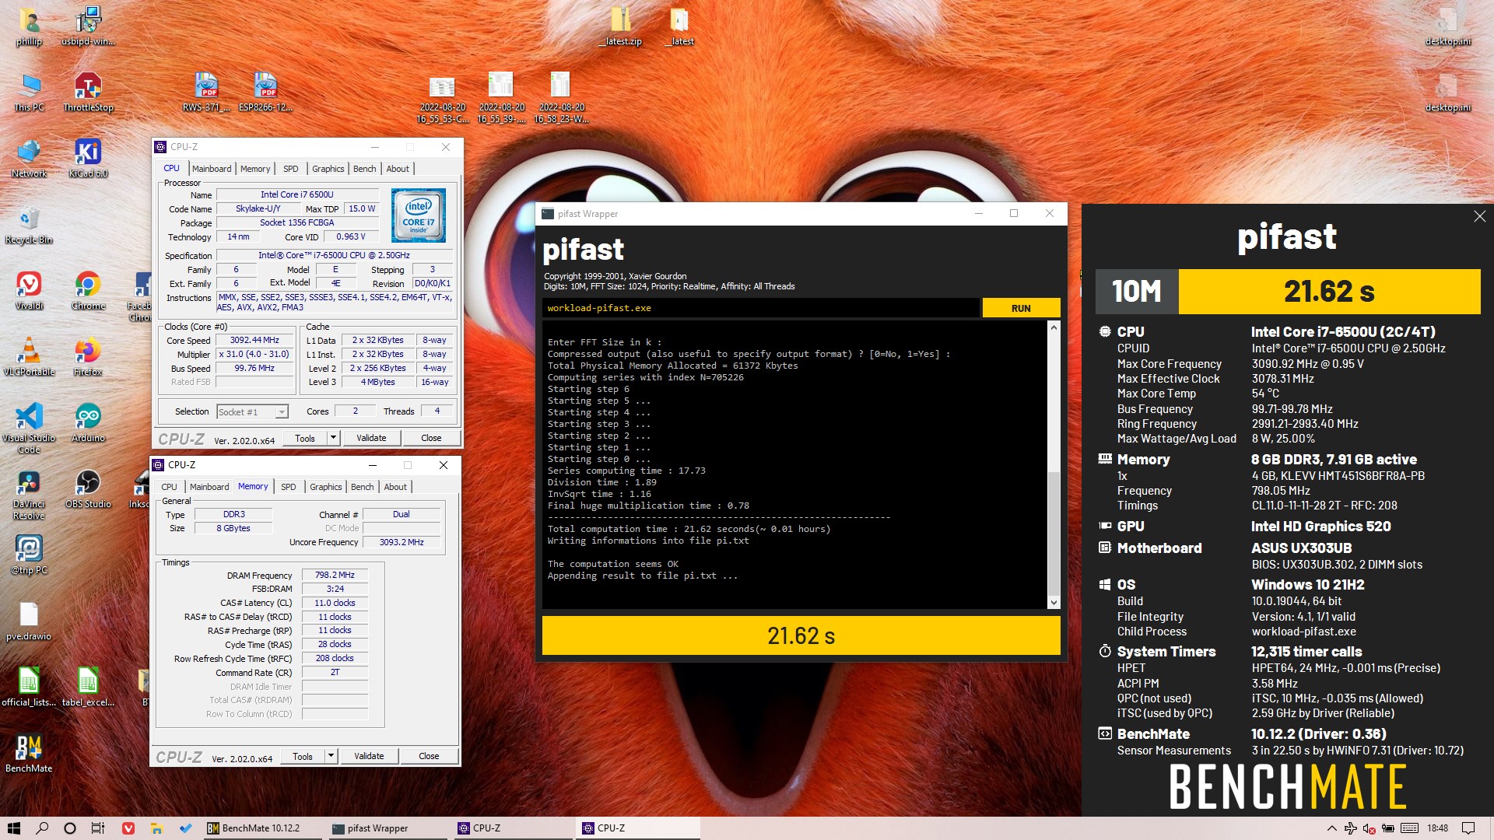This screenshot has width=1494, height=840.
Task: Open _latest.zip archive on desktop
Action: coord(620,26)
